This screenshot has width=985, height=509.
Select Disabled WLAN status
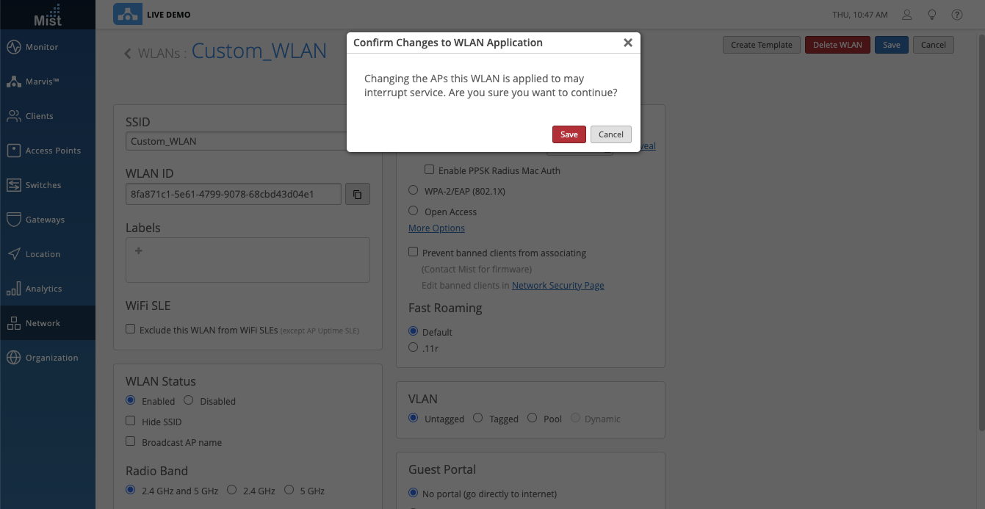[x=189, y=400]
